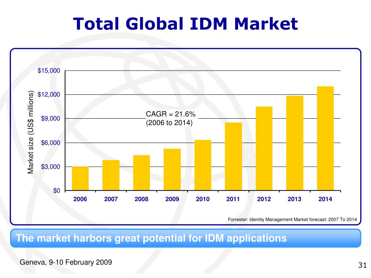The height and width of the screenshot is (278, 371).
Task: Click the 'CAGR = 21.6%' annotation
Action: (171, 114)
